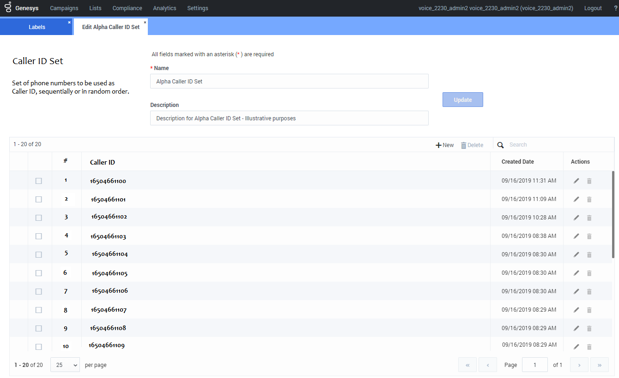Open the per page dropdown showing 25
The height and width of the screenshot is (378, 619).
pos(65,365)
